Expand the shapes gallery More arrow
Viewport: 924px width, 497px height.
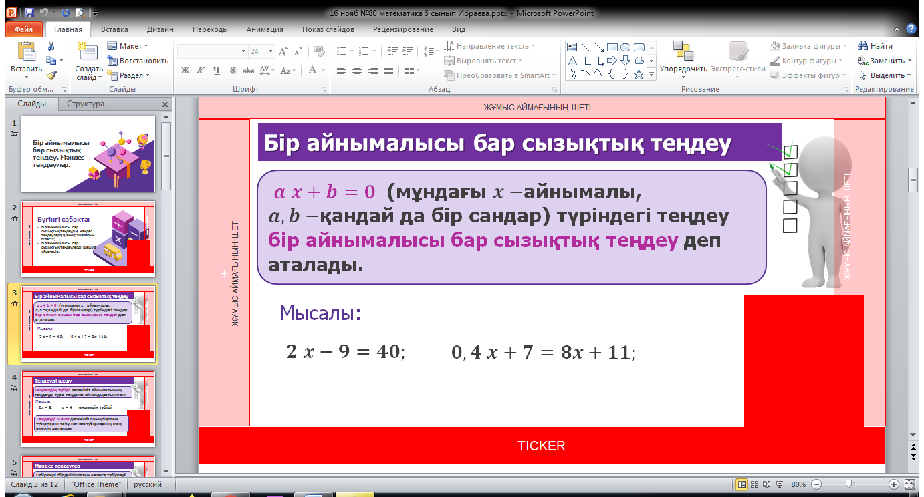click(652, 75)
